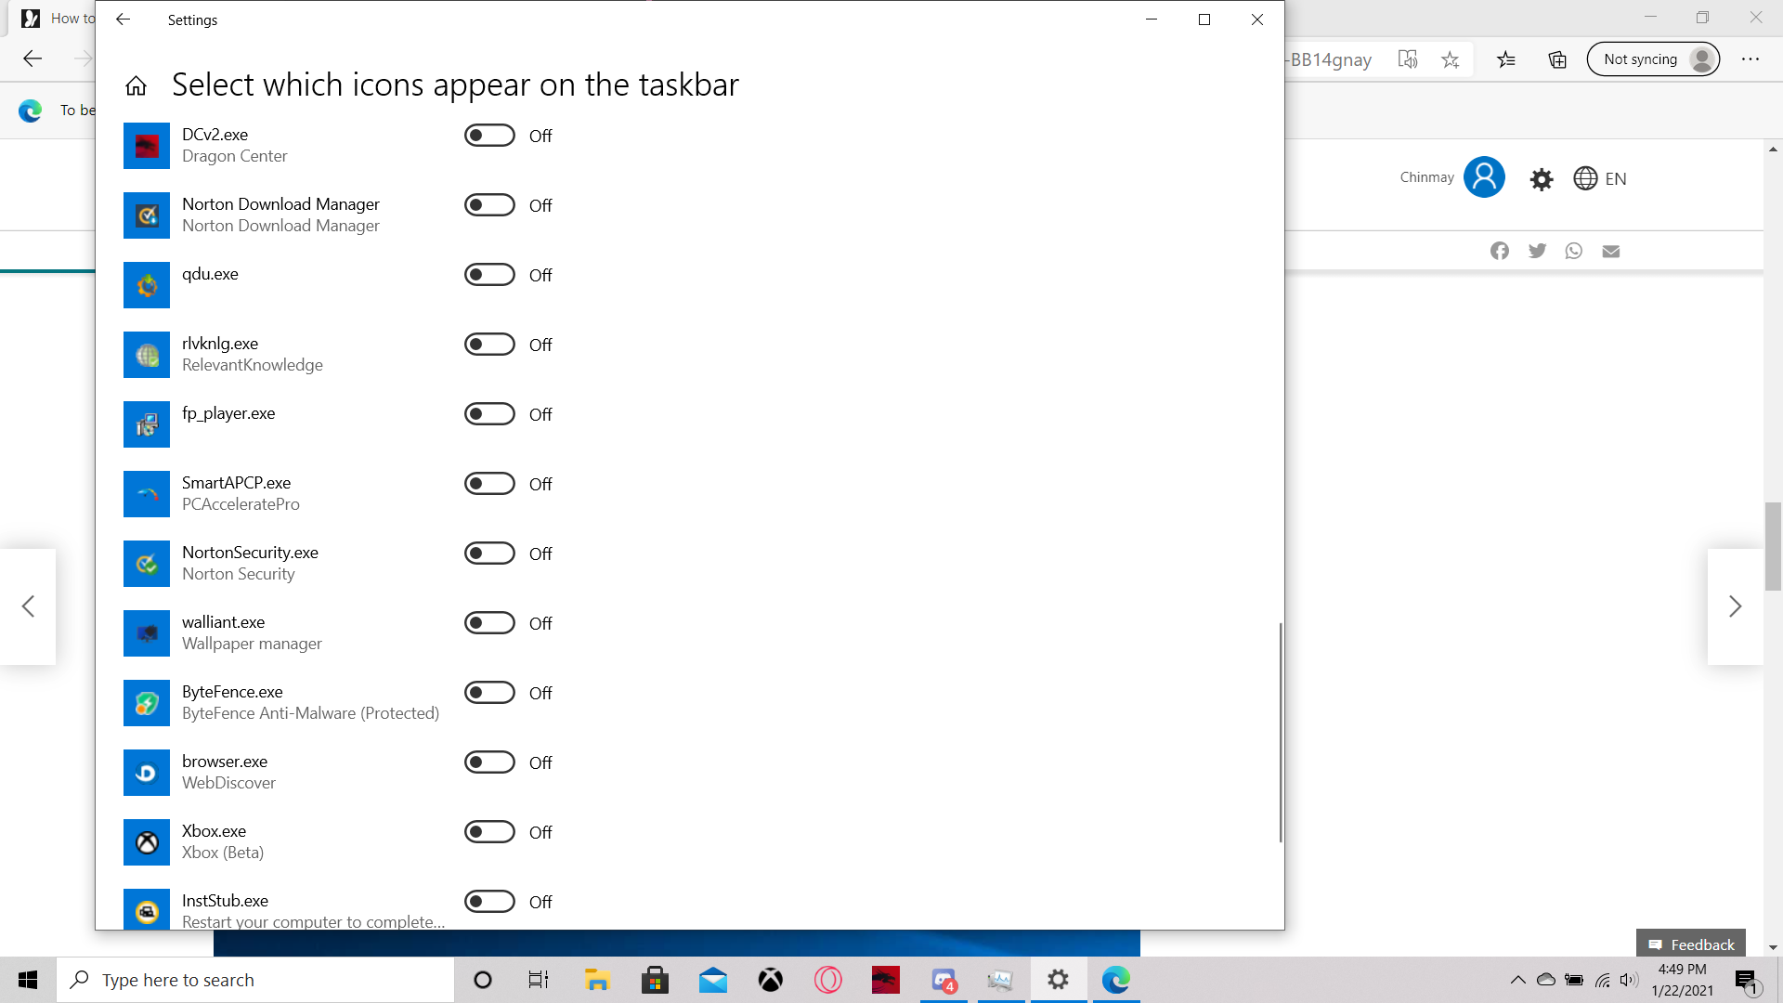Viewport: 1783px width, 1003px height.
Task: Open Chinmay user profile avatar
Action: point(1484,176)
